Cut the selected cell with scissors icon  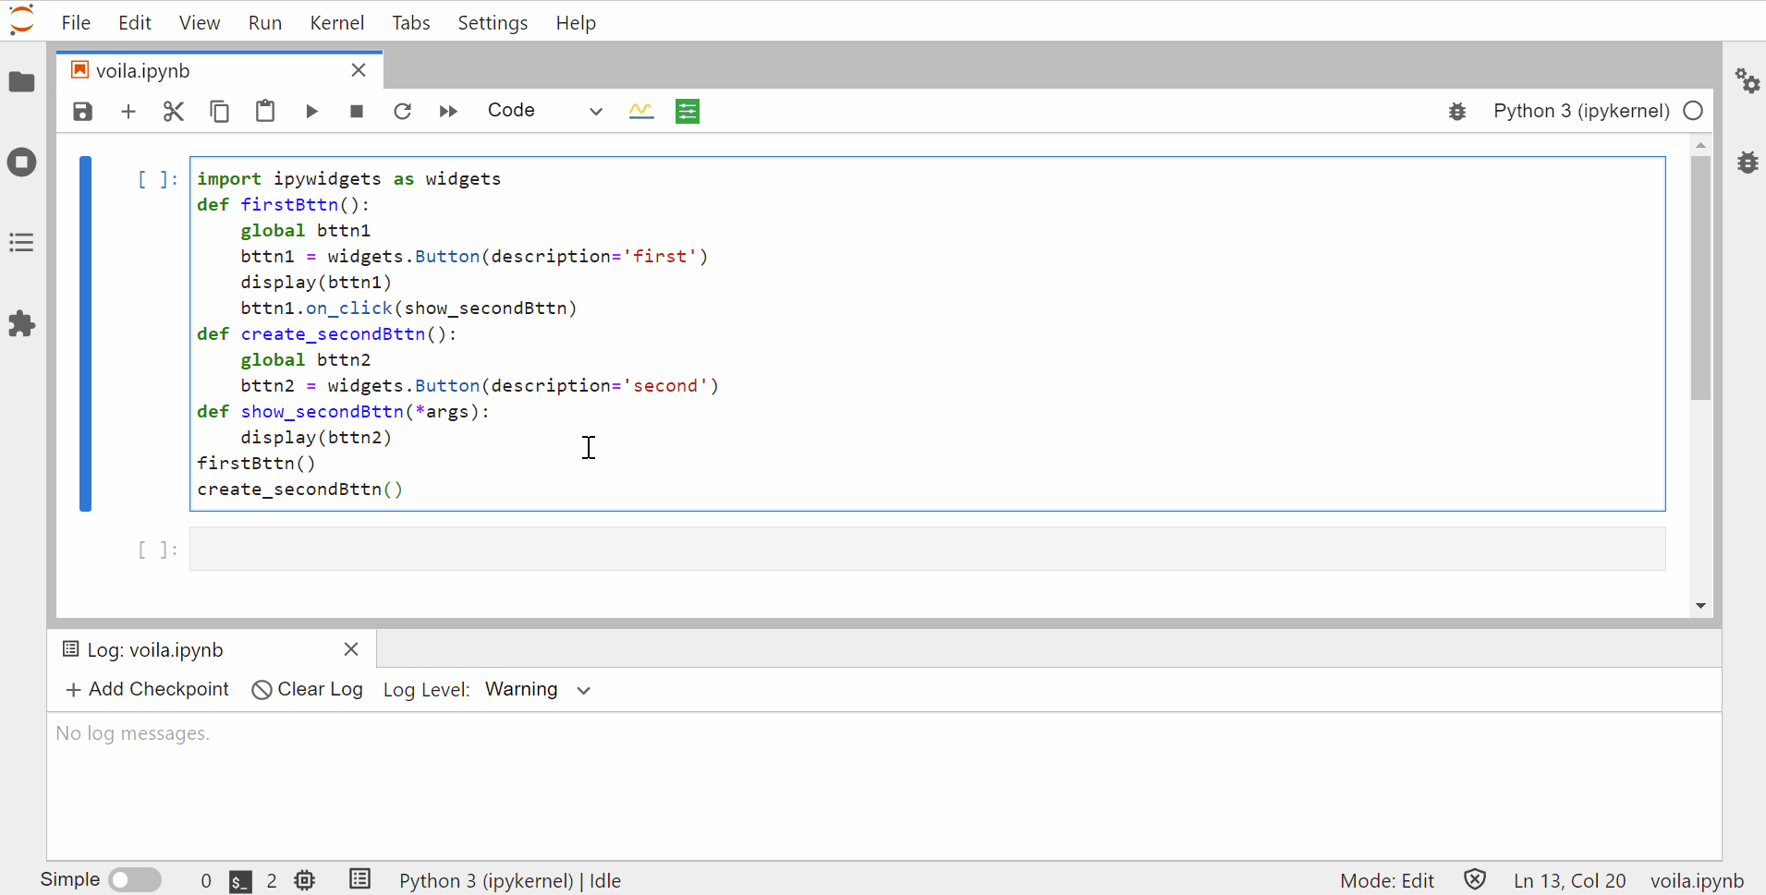[173, 111]
